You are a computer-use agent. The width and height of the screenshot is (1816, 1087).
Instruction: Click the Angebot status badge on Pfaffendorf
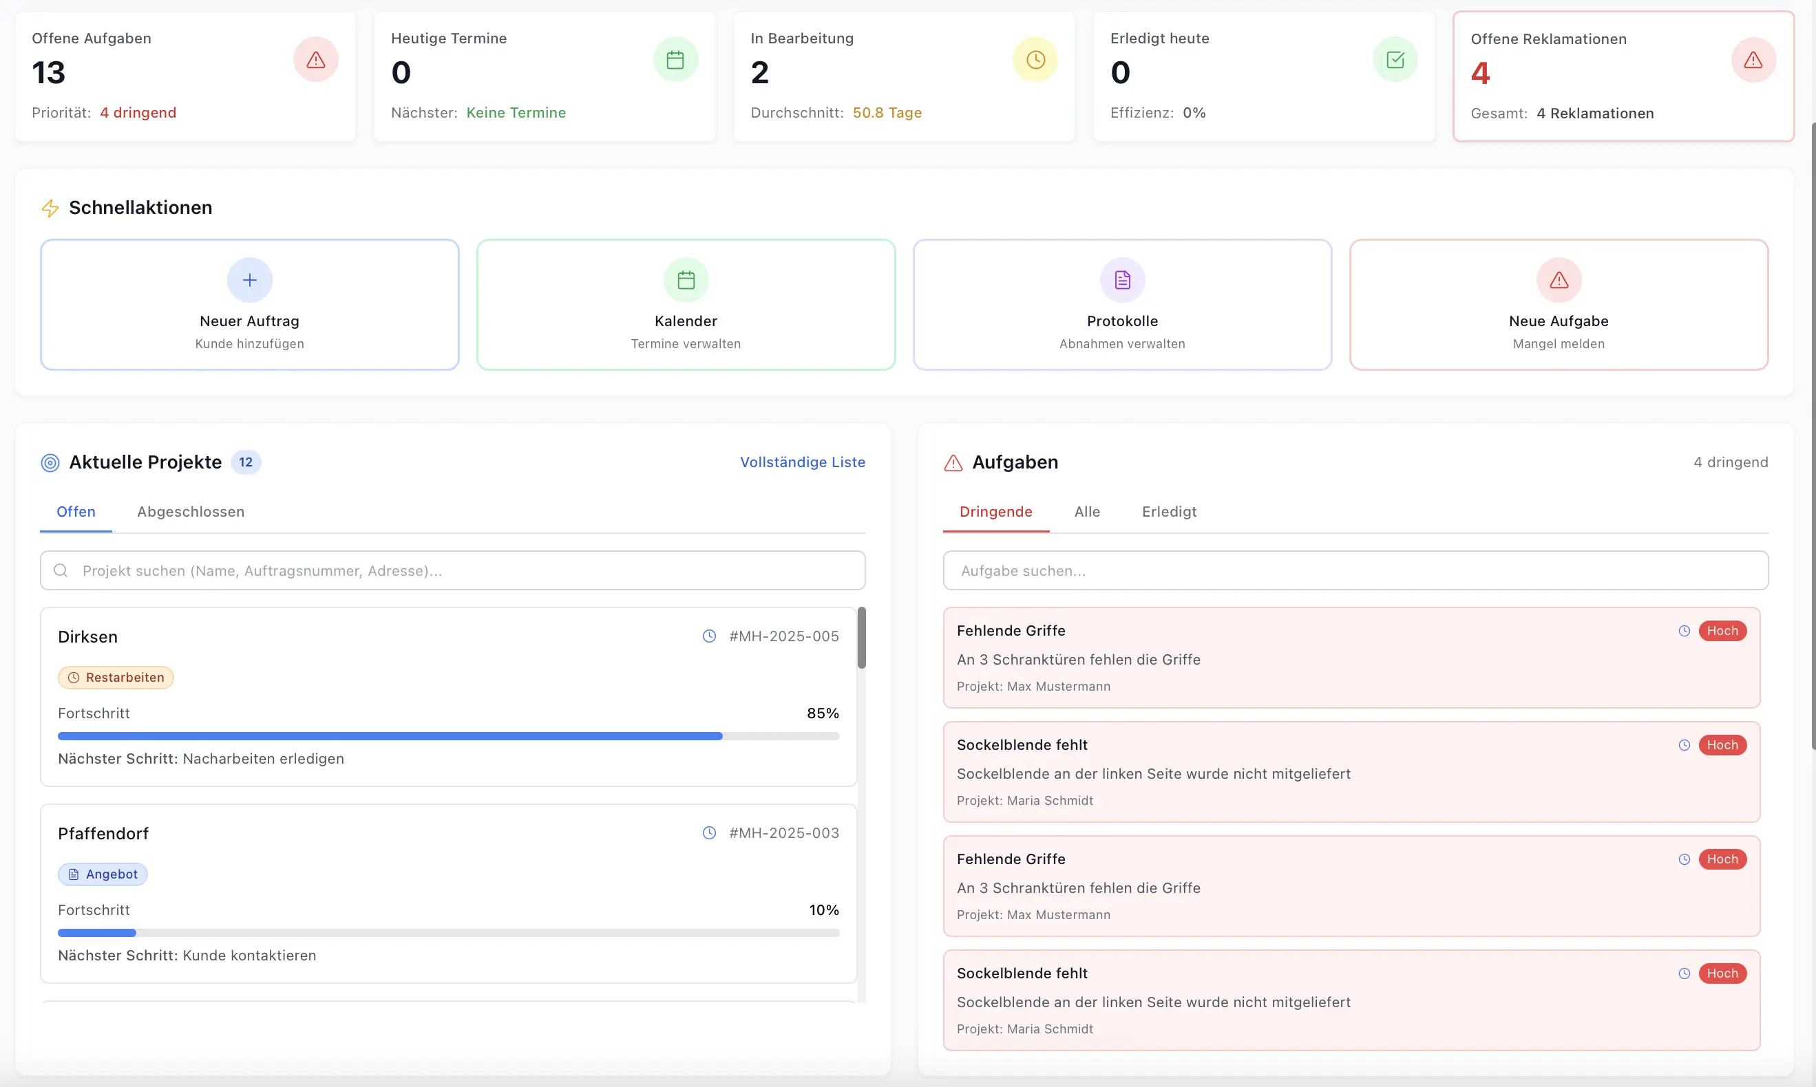point(103,874)
